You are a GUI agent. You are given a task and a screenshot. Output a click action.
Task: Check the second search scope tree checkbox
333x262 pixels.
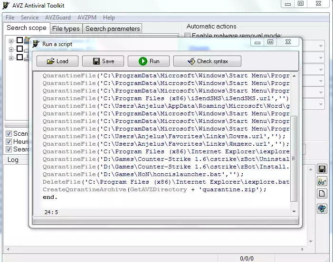(20, 49)
